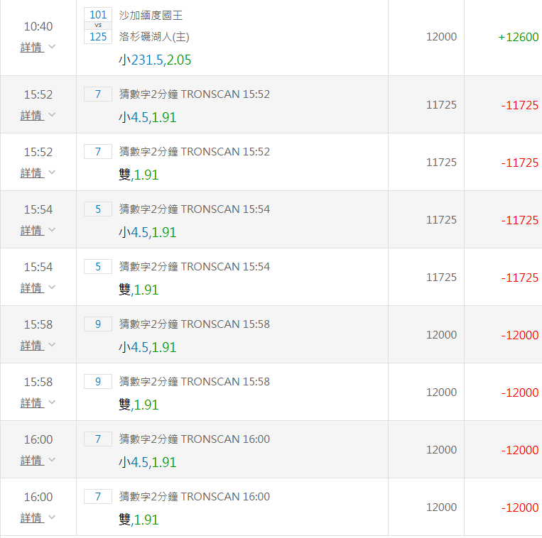The image size is (542, 538).
Task: Click the chevron beside 詳情 on 15:58 雙 row
Action: (51, 403)
